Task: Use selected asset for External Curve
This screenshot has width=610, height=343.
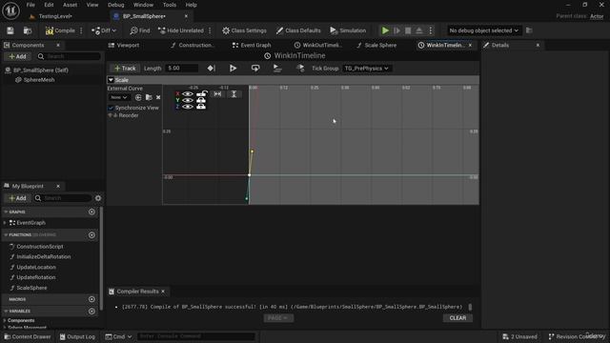Action: pyautogui.click(x=138, y=97)
